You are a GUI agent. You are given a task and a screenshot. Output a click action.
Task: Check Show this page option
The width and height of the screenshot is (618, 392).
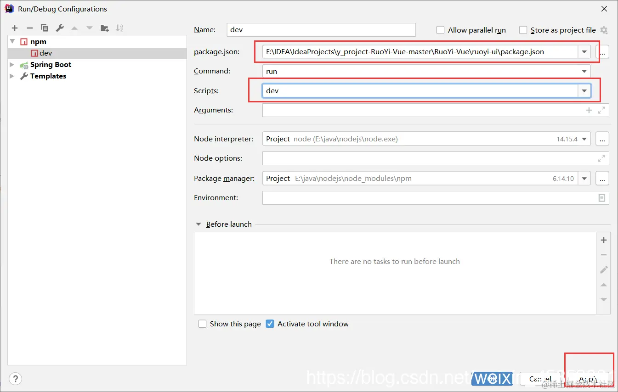tap(202, 324)
